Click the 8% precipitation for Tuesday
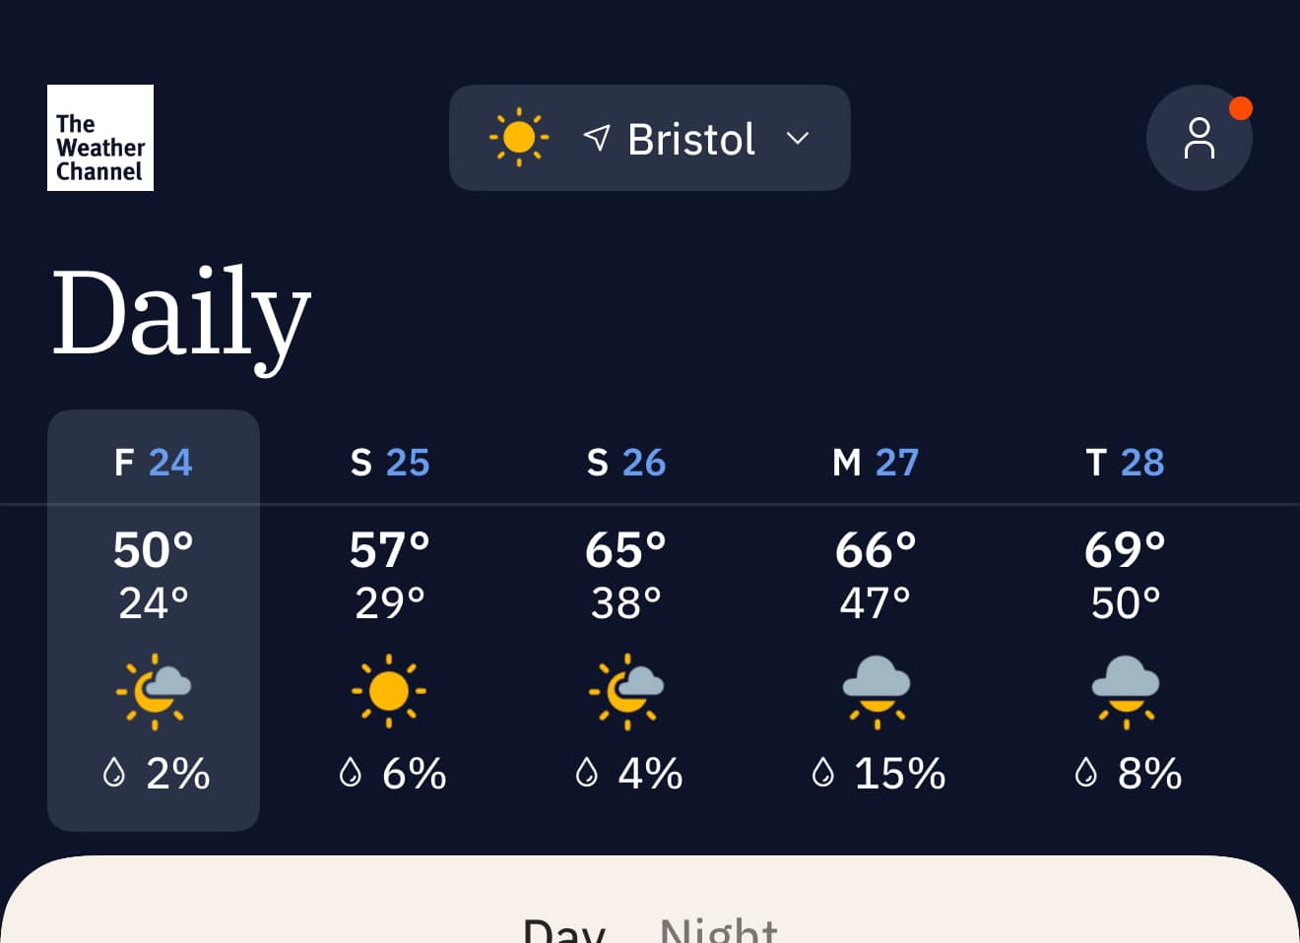The width and height of the screenshot is (1300, 943). 1129,774
